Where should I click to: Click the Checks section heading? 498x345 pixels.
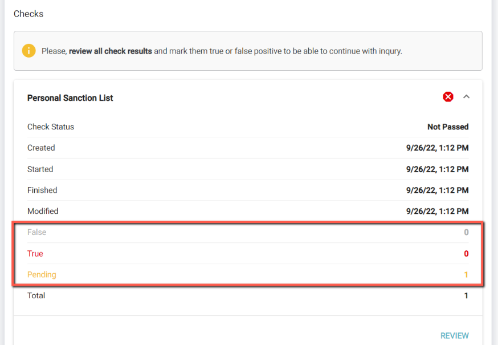coord(28,14)
